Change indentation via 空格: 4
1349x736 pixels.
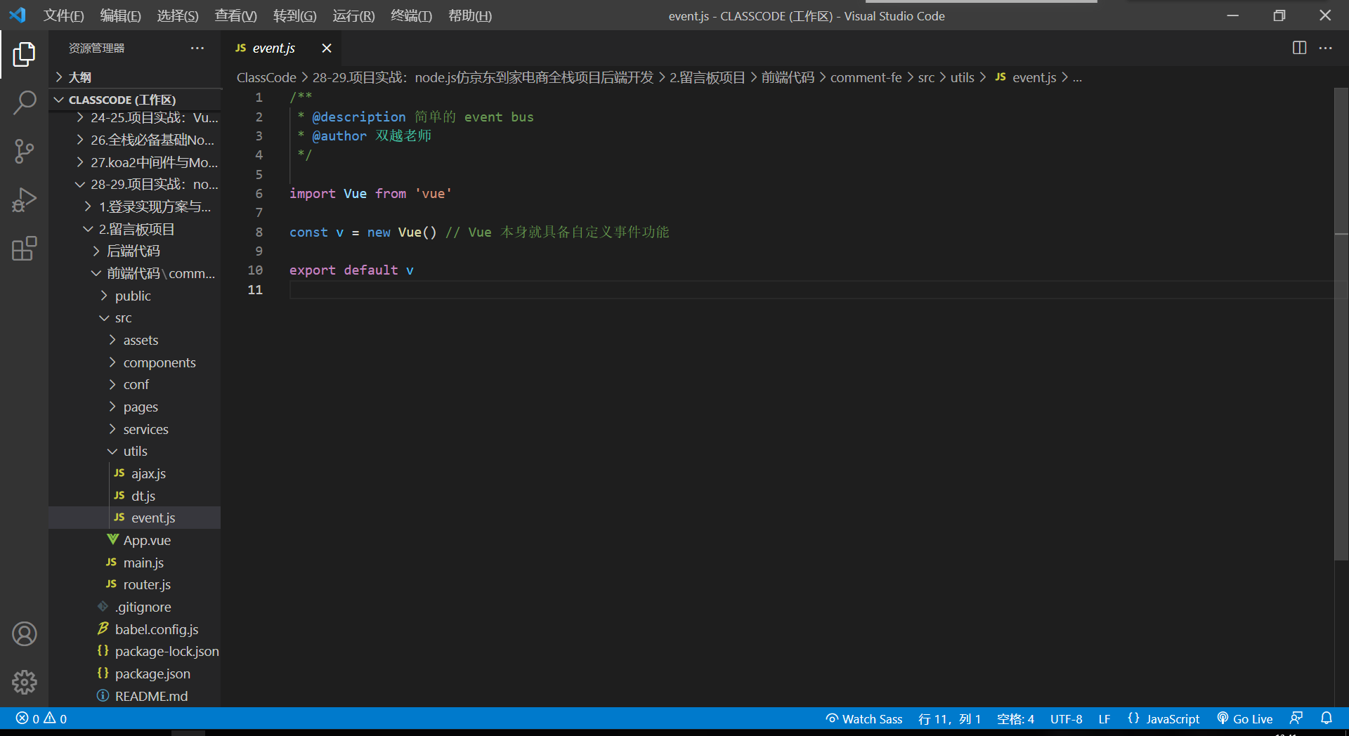1015,718
